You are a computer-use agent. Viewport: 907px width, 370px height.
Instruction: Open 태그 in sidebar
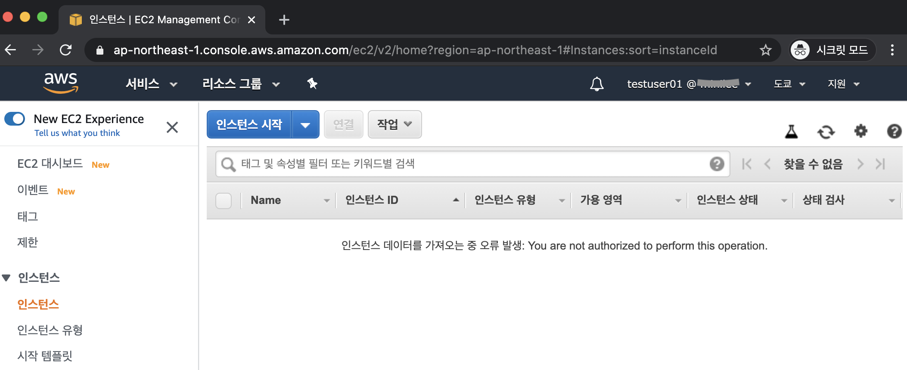[x=28, y=216]
